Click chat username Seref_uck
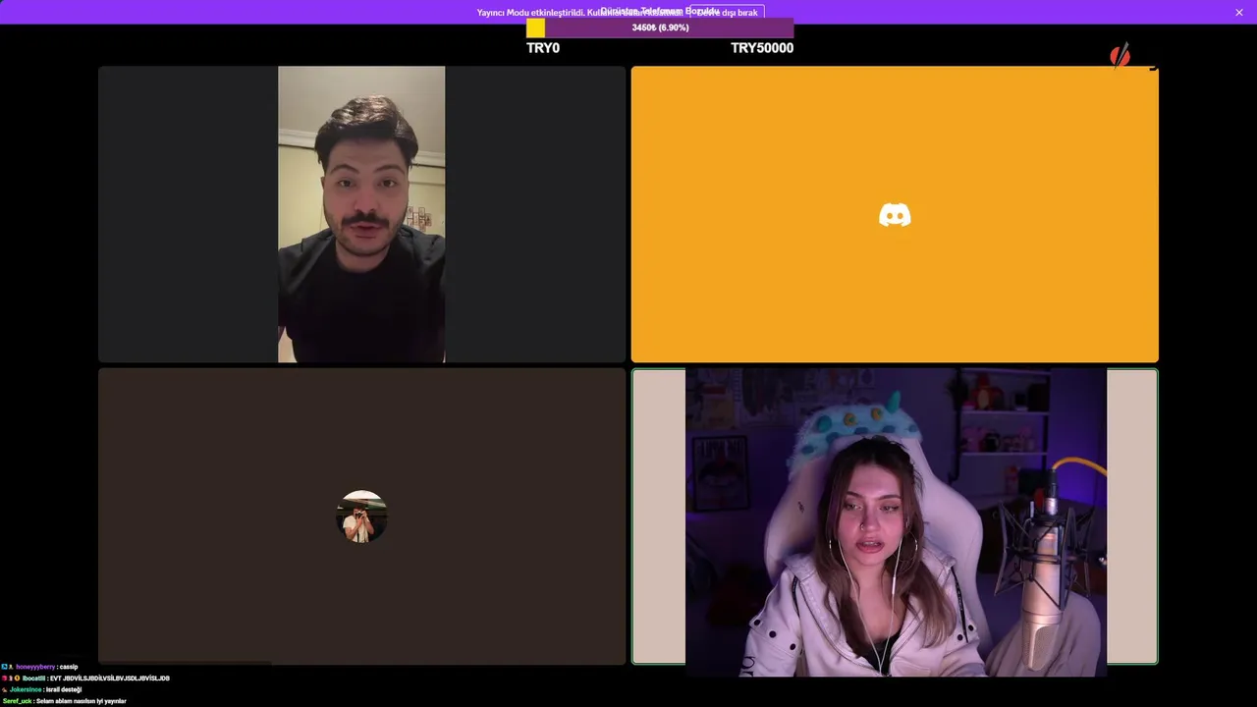Image resolution: width=1257 pixels, height=707 pixels. pyautogui.click(x=18, y=701)
